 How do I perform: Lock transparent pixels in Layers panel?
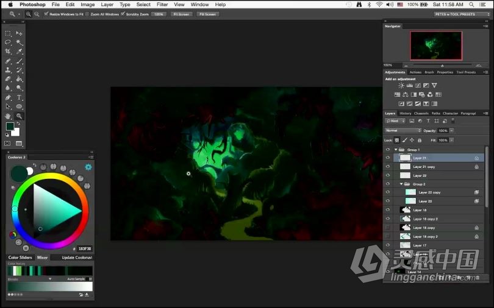click(397, 140)
